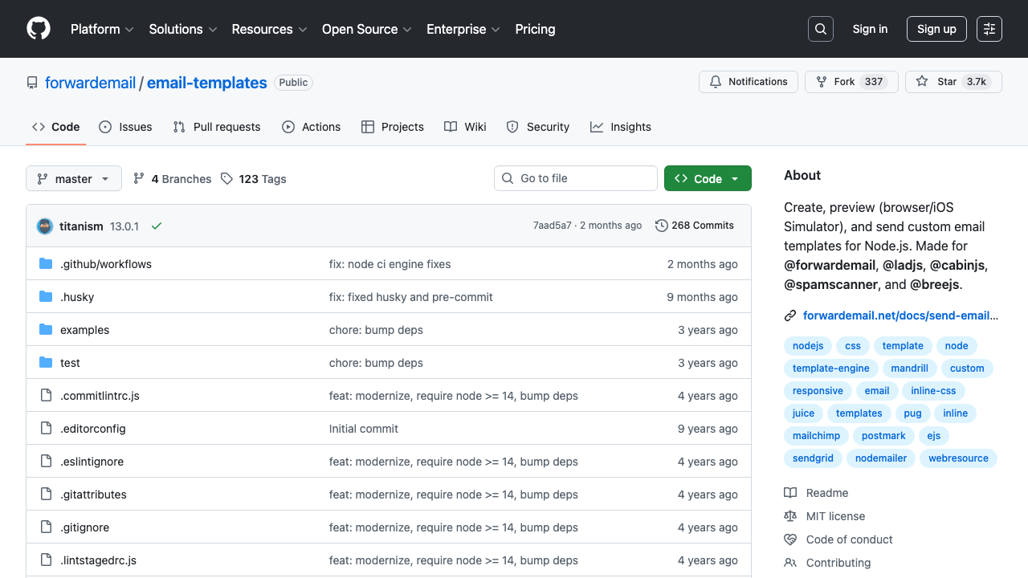
Task: Expand the green Code button dropdown arrow
Action: coord(736,178)
